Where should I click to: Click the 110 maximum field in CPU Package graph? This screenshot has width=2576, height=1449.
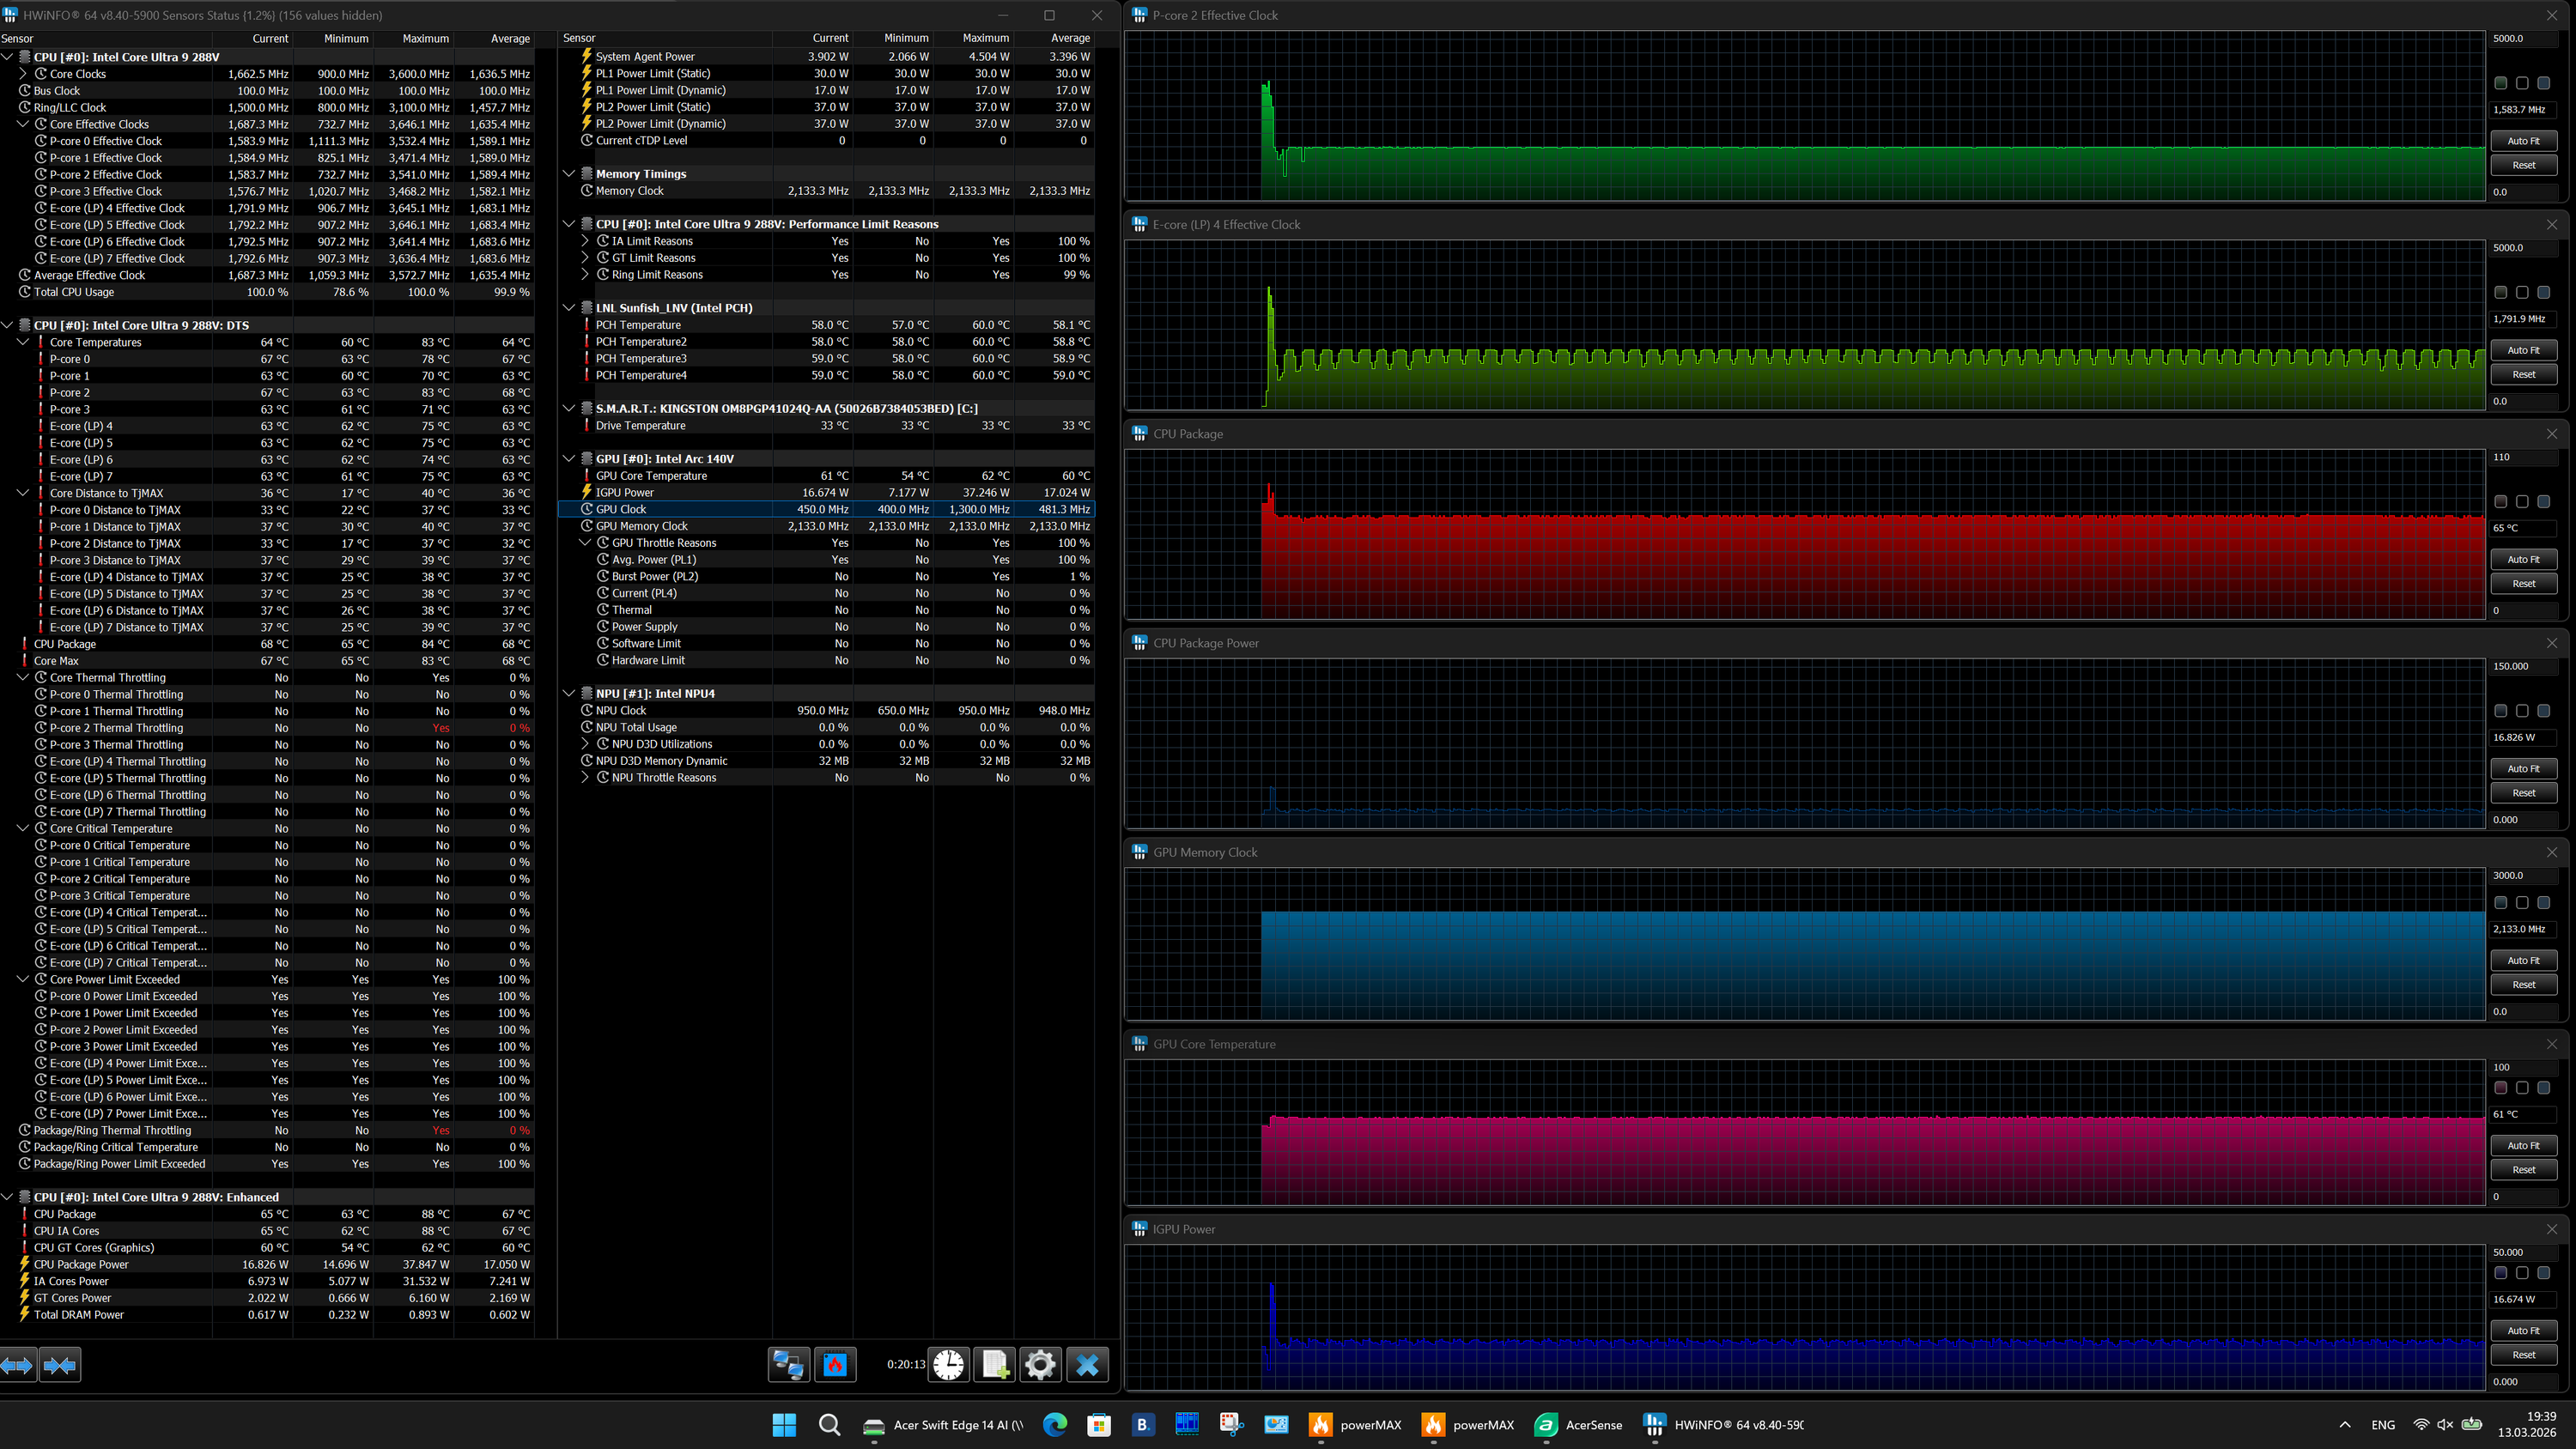click(2523, 457)
